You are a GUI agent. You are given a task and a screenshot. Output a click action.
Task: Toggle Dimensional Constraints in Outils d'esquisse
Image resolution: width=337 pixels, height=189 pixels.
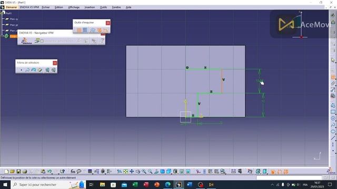click(x=105, y=30)
